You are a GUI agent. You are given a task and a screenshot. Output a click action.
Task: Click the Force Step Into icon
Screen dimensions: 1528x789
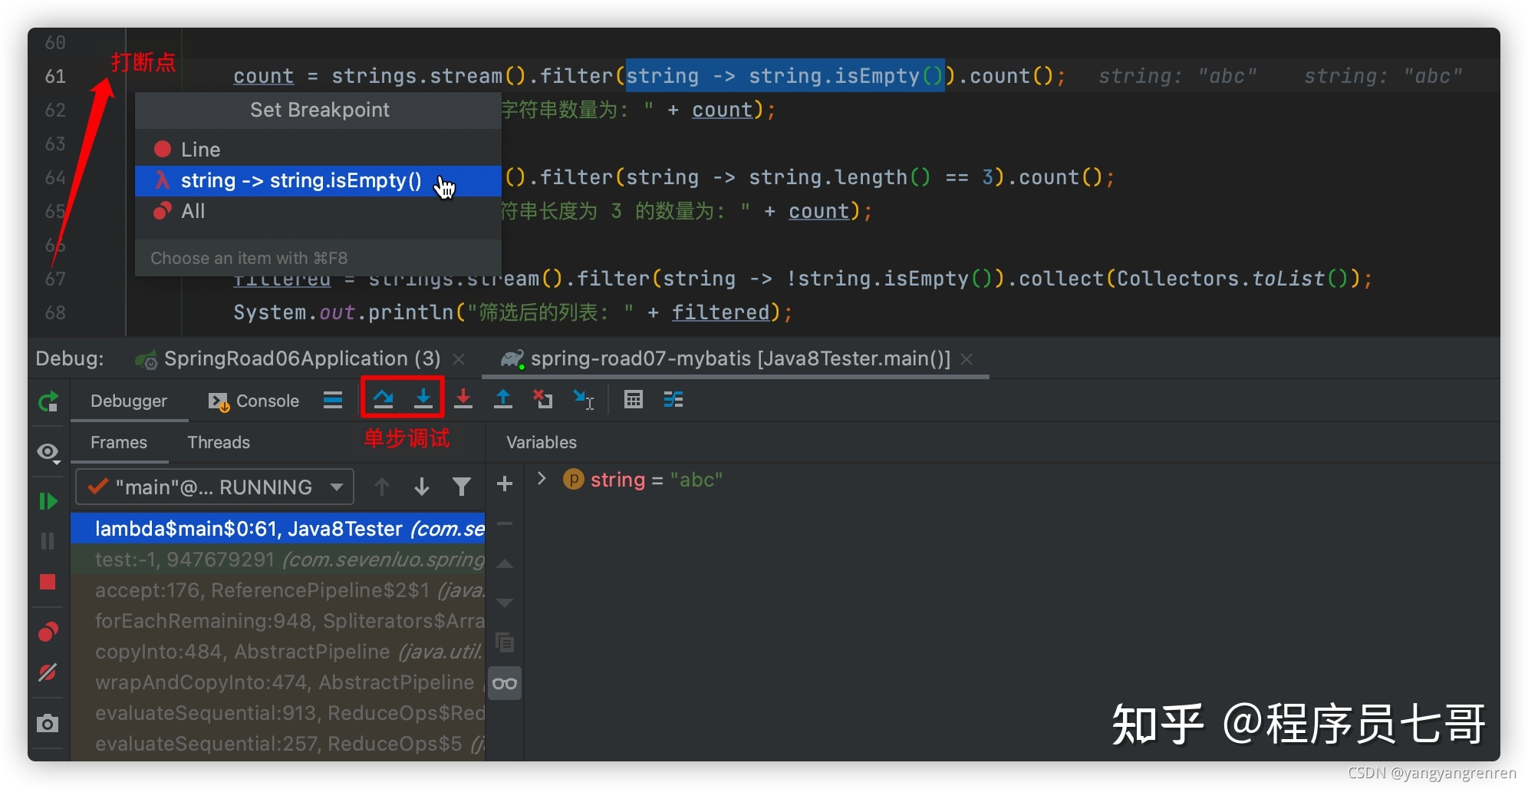463,398
